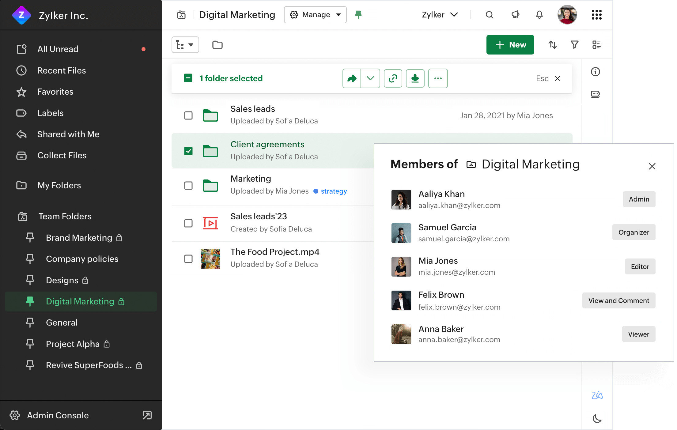Image resolution: width=677 pixels, height=430 pixels.
Task: Check The Food Project.mp4 checkbox
Action: tap(188, 259)
